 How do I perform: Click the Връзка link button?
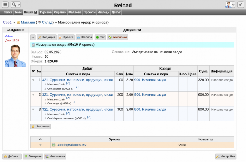tap(66, 37)
